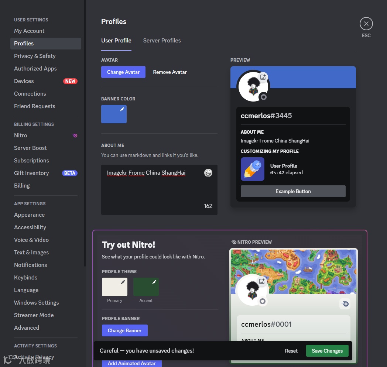Open Gift Inventory settings

tap(46, 173)
